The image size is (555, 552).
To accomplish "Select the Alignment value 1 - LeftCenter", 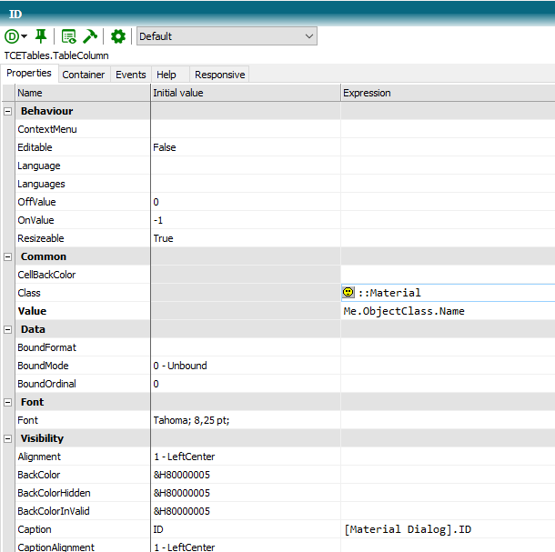I will [246, 457].
